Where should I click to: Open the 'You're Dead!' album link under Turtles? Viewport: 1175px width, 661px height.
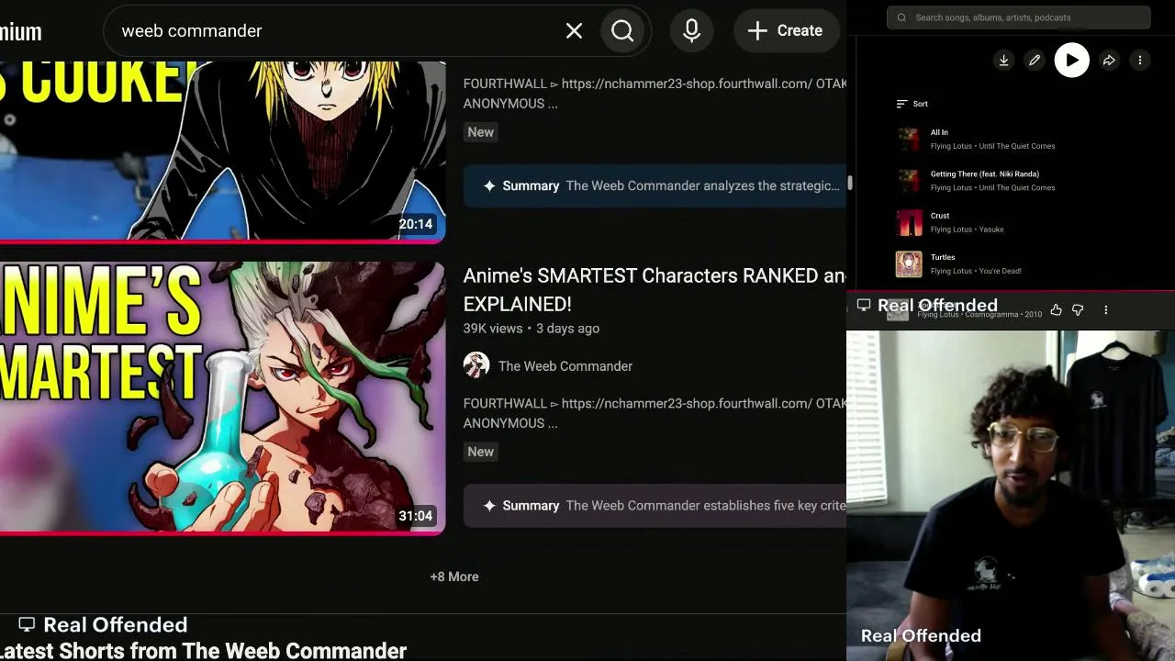coord(1000,271)
